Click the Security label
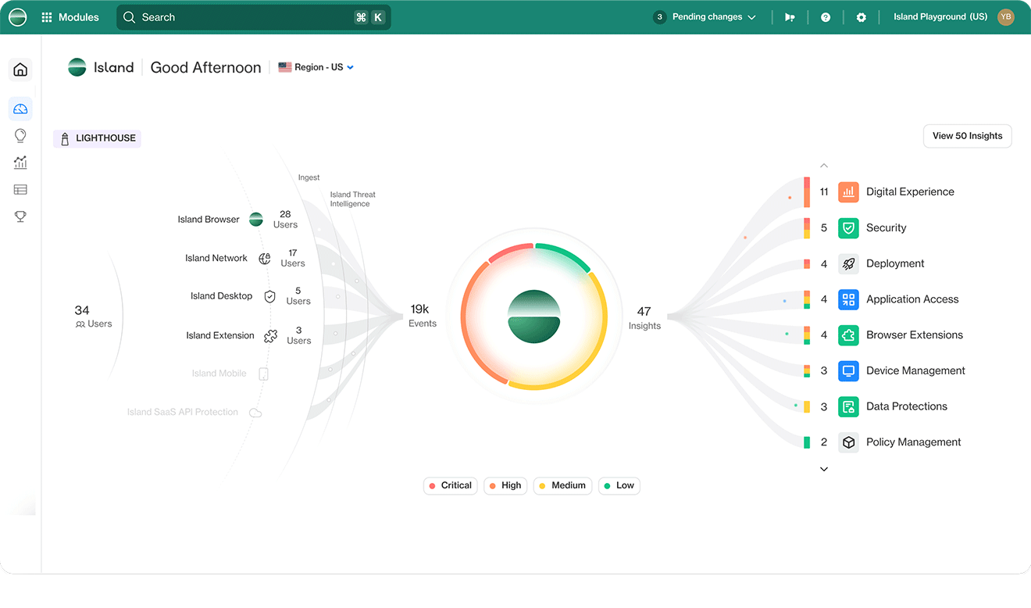 coord(887,228)
